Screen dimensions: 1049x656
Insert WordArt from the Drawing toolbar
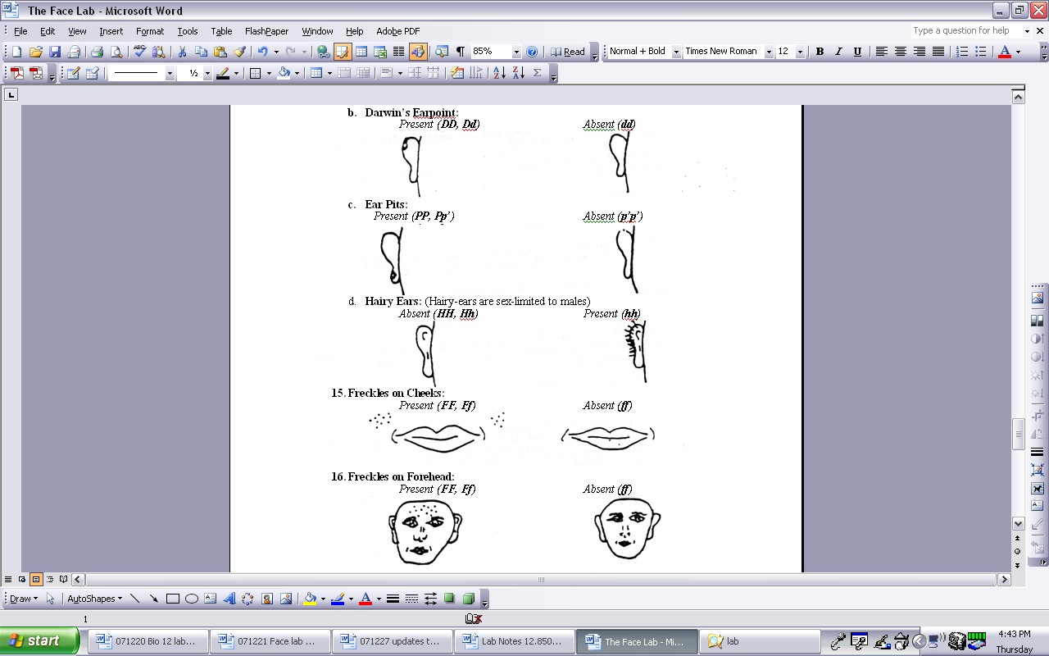(x=229, y=599)
